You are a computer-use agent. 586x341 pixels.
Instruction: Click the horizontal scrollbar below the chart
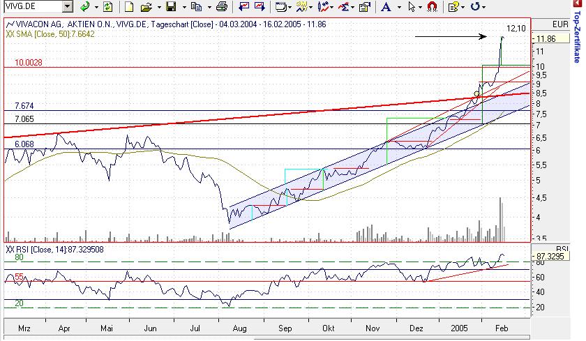266,338
